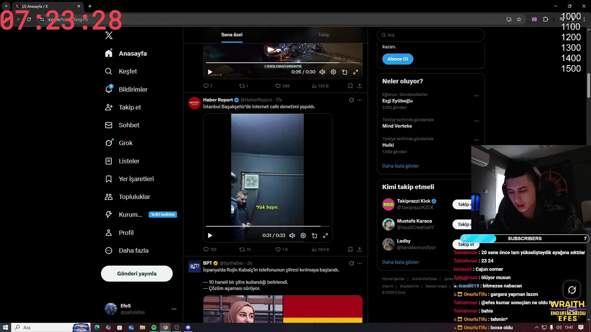Toggle bookmark on post with 389 likes
The image size is (591, 332).
point(350,86)
